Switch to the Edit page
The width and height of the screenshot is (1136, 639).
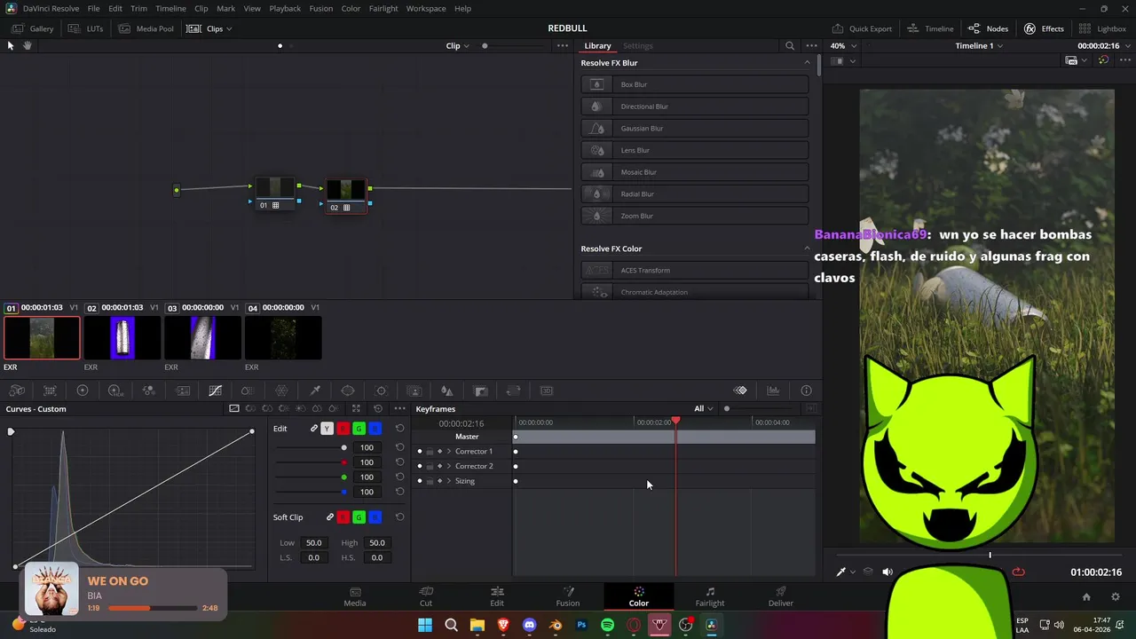coord(497,596)
